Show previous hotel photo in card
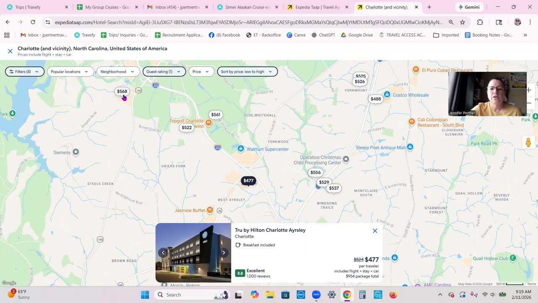The height and width of the screenshot is (303, 538). click(x=163, y=252)
